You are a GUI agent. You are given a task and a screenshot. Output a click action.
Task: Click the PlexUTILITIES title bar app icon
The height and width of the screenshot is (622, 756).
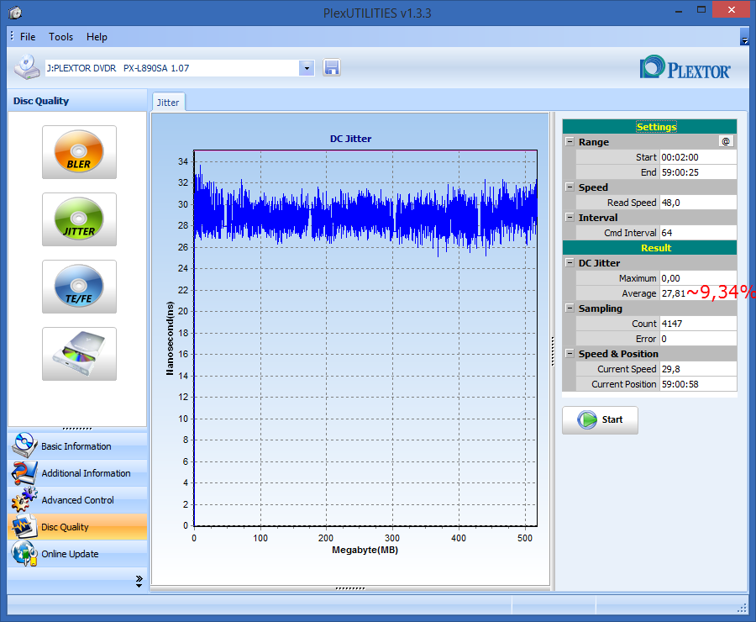[15, 13]
